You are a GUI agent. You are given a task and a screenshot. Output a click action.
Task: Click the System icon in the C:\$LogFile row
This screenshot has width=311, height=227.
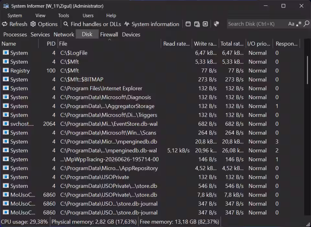click(6, 53)
